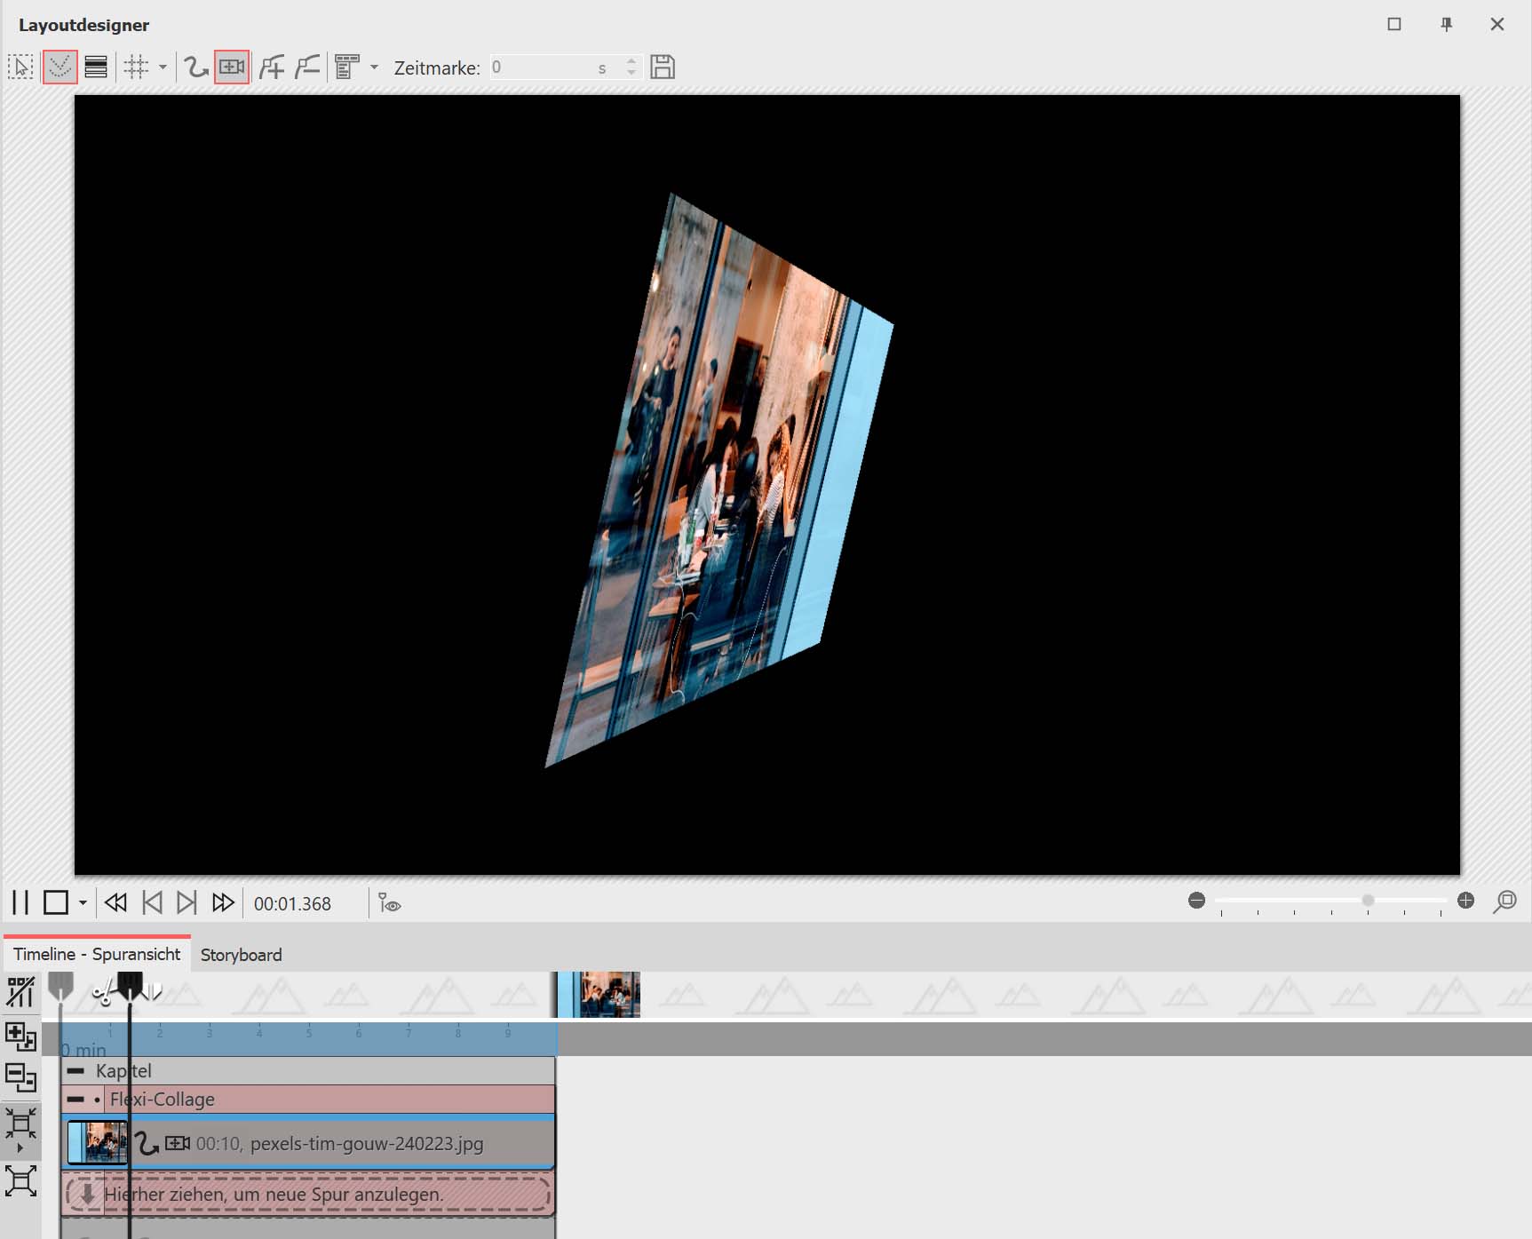The width and height of the screenshot is (1532, 1239).
Task: Click the add keyframe icon in toolbar
Action: (x=273, y=68)
